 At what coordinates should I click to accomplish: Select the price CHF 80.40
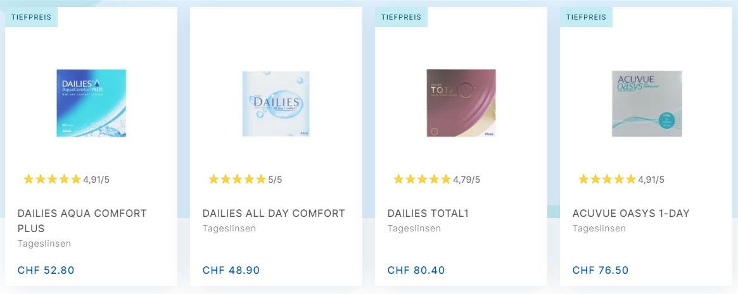416,270
